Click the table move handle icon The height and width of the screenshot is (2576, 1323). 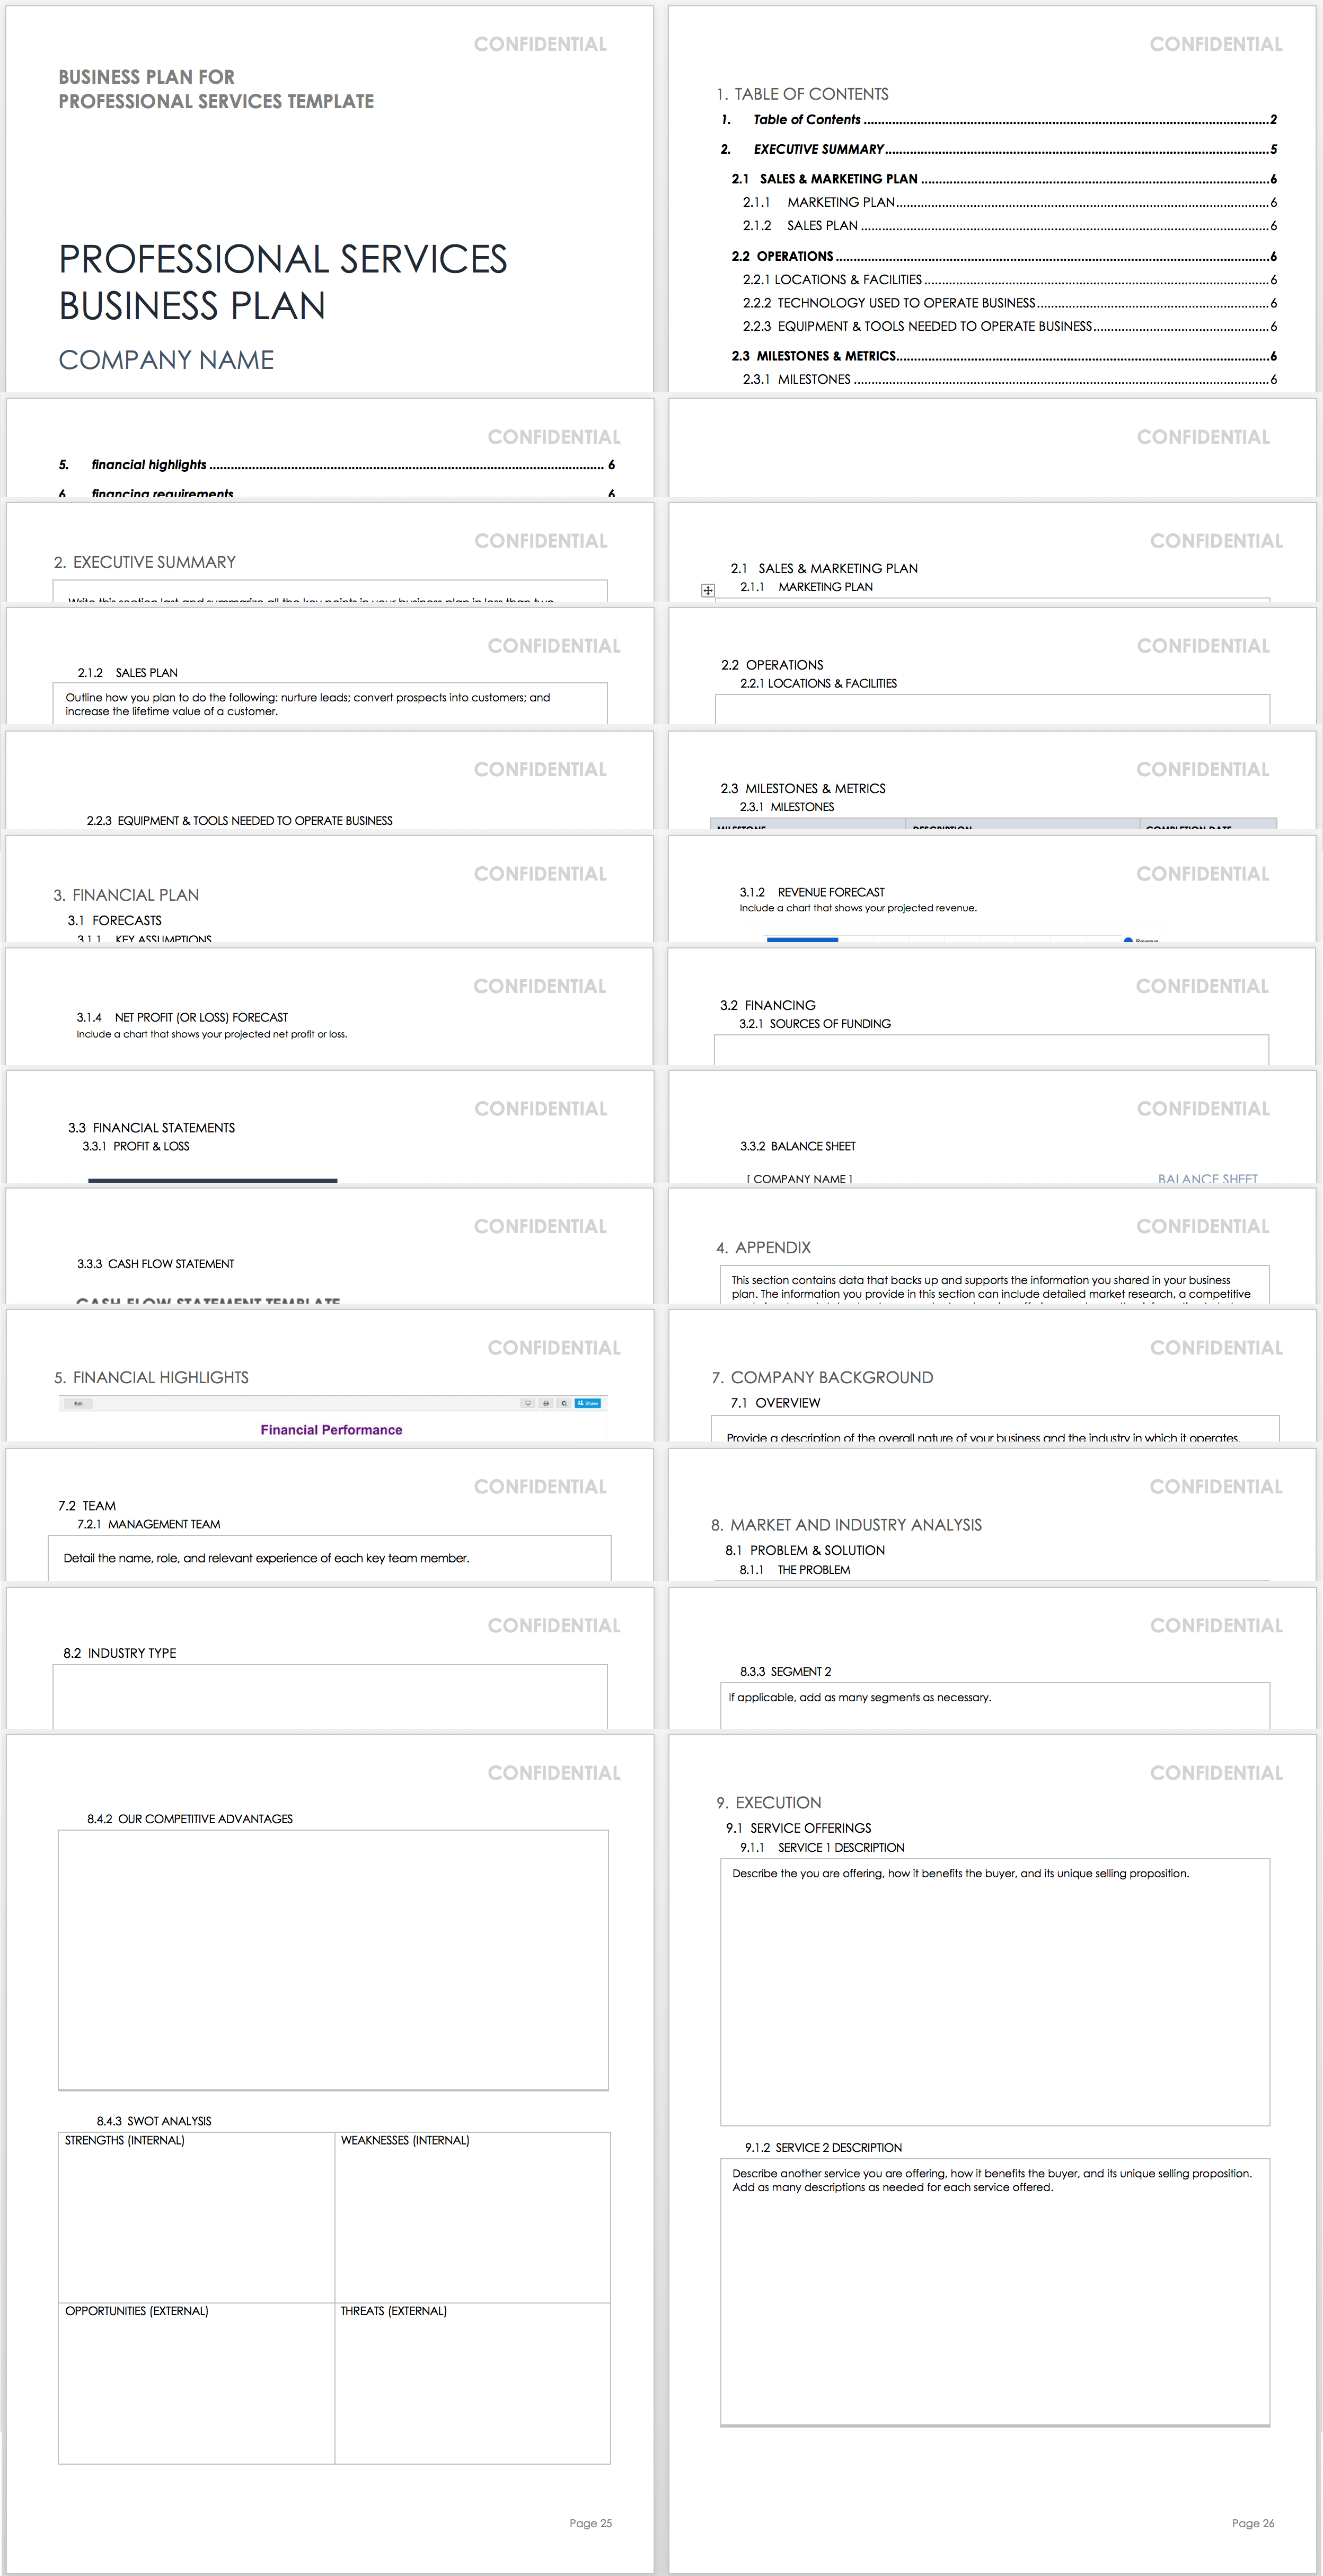708,591
